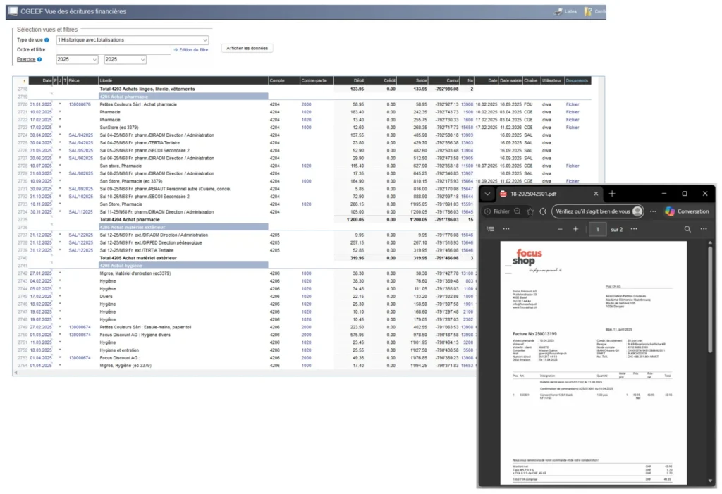Click the horizontal scrollbar left arrow under the table
This screenshot has height=494, width=722.
(16, 373)
